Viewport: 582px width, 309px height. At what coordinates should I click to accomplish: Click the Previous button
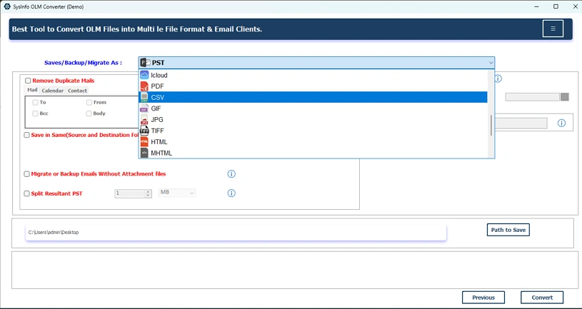click(483, 298)
